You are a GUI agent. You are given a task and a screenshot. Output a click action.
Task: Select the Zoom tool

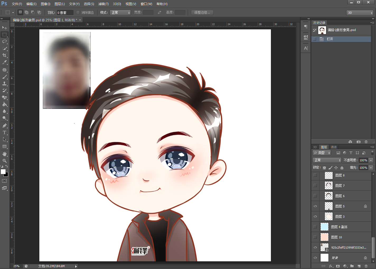(4, 161)
